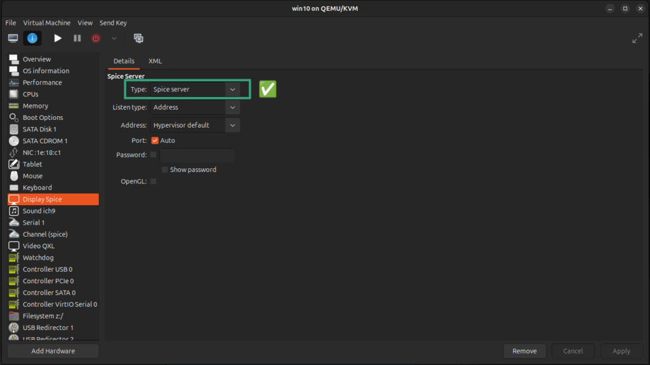Open the Listen type dropdown

[195, 107]
